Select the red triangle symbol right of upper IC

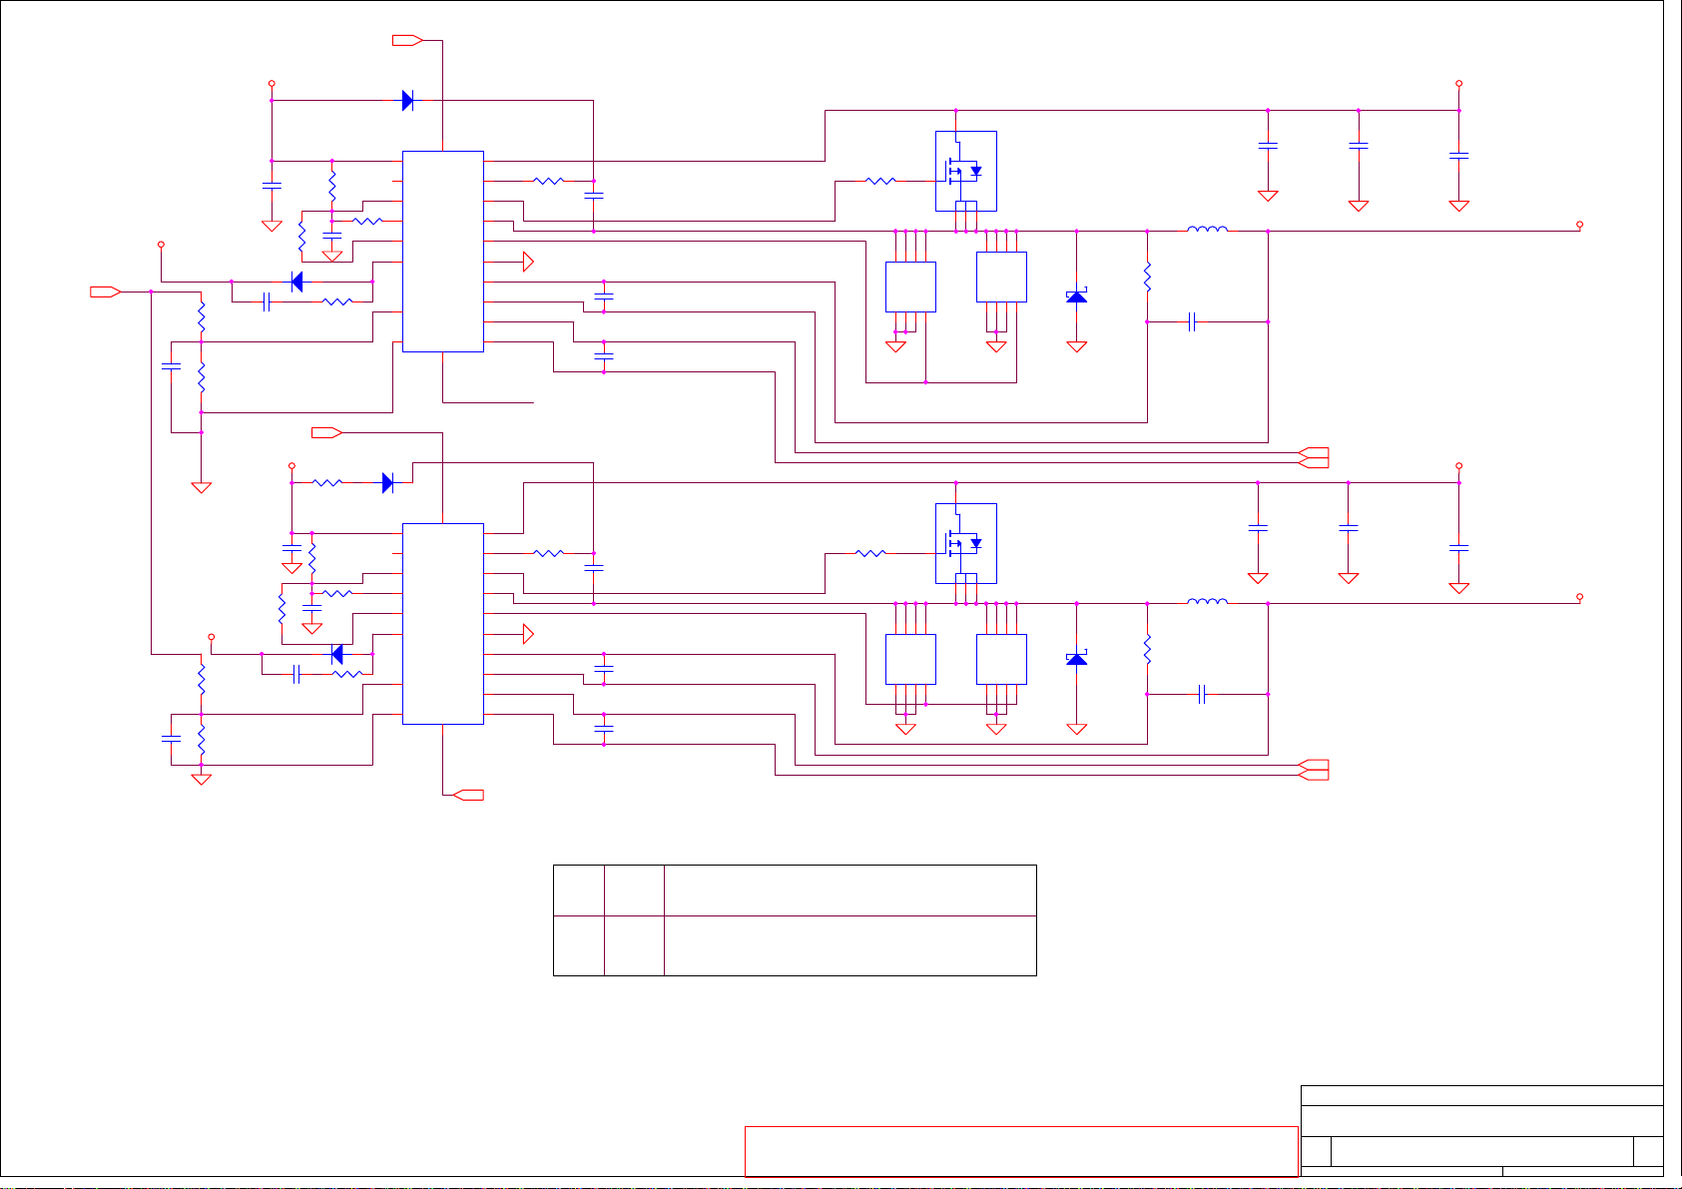pos(528,263)
